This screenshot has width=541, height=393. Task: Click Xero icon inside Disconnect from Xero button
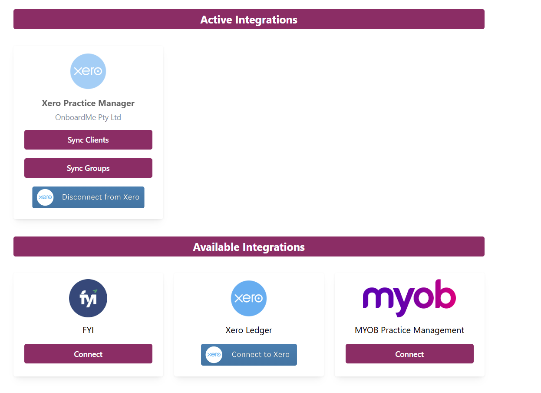[x=45, y=197]
